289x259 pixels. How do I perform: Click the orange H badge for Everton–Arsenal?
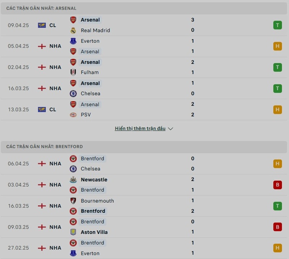[277, 46]
